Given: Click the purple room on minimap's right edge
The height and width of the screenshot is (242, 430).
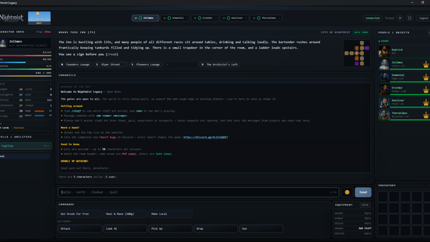Looking at the screenshot, I should point(368,48).
